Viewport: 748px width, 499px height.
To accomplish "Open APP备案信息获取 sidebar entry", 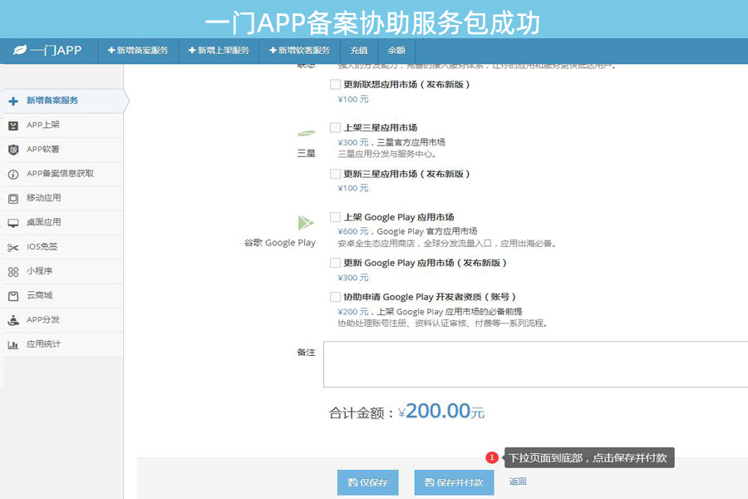I will pyautogui.click(x=63, y=174).
